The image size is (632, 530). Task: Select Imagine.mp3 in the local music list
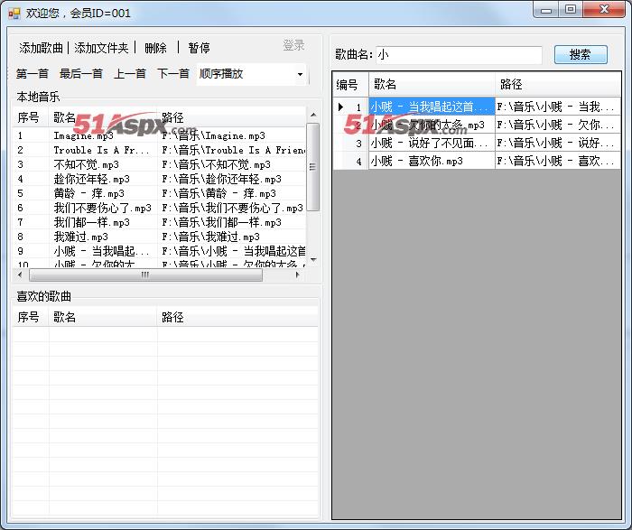pyautogui.click(x=84, y=135)
